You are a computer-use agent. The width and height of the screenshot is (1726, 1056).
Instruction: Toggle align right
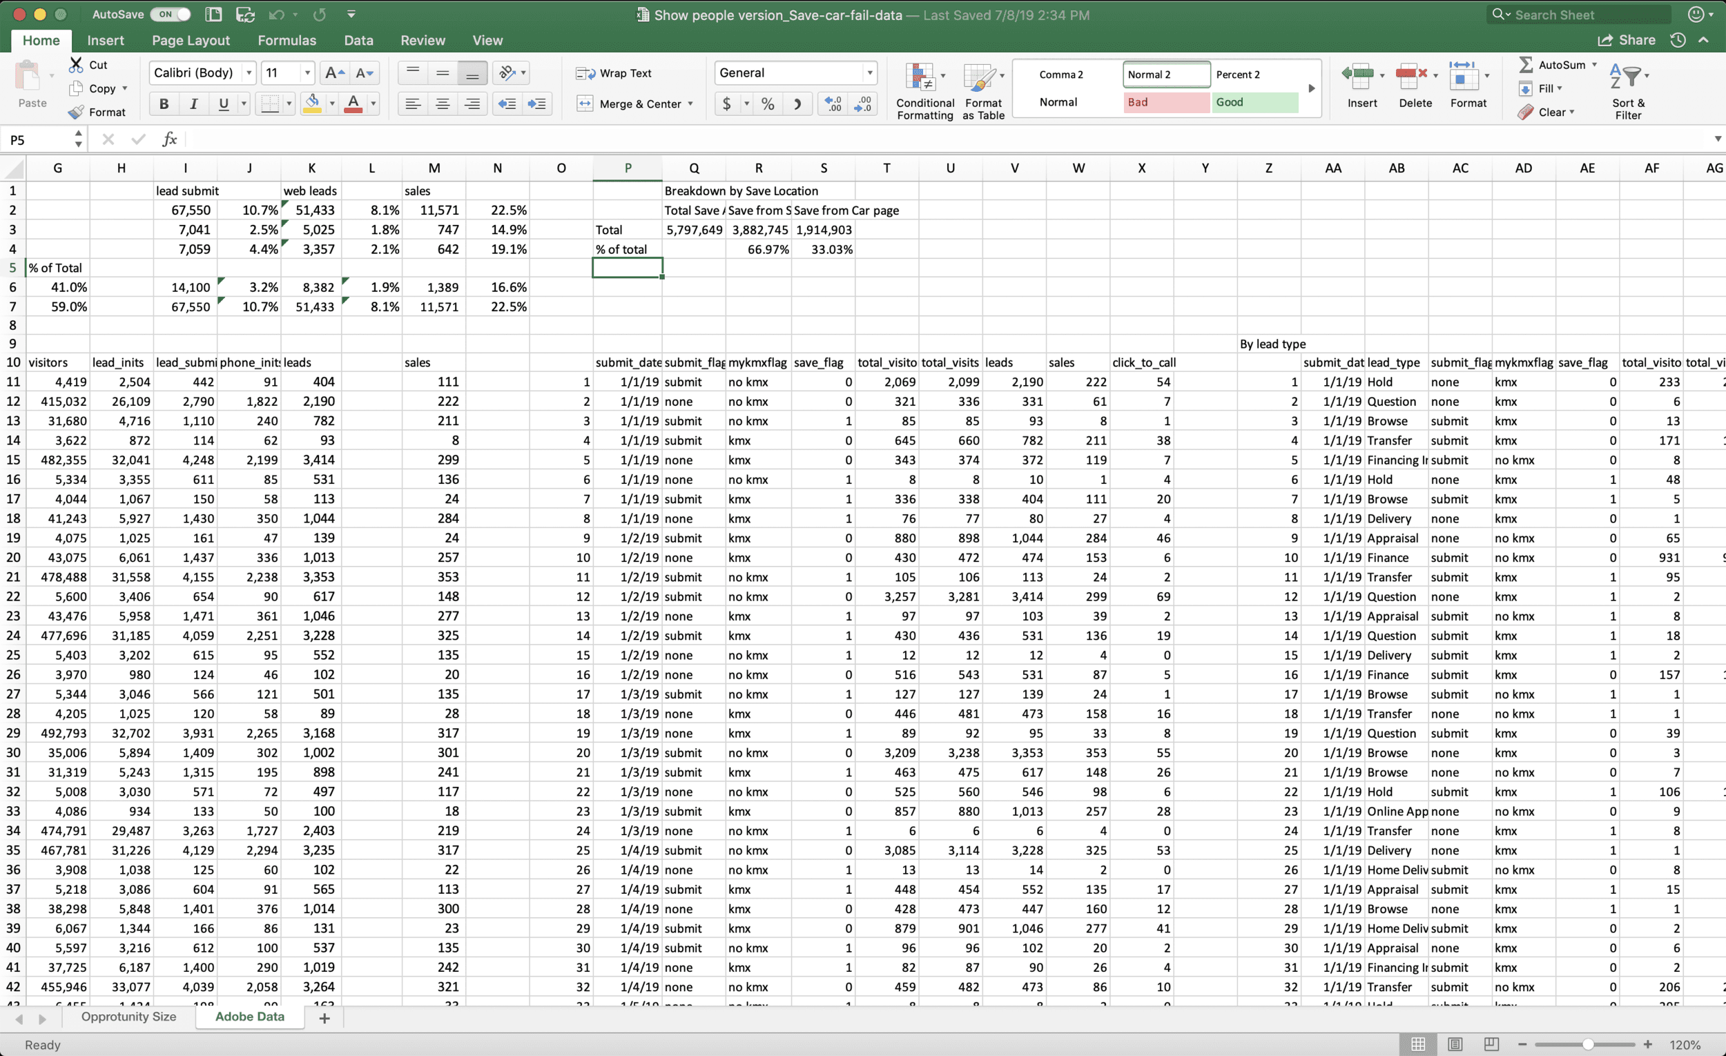(x=473, y=104)
